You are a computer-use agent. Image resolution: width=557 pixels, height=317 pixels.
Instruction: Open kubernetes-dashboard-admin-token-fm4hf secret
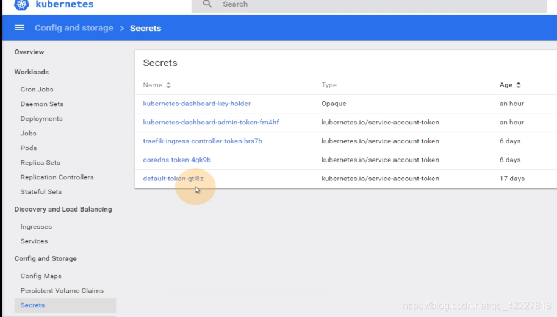click(x=211, y=123)
